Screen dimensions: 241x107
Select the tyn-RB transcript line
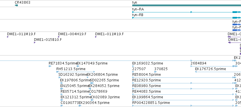(x=187, y=18)
